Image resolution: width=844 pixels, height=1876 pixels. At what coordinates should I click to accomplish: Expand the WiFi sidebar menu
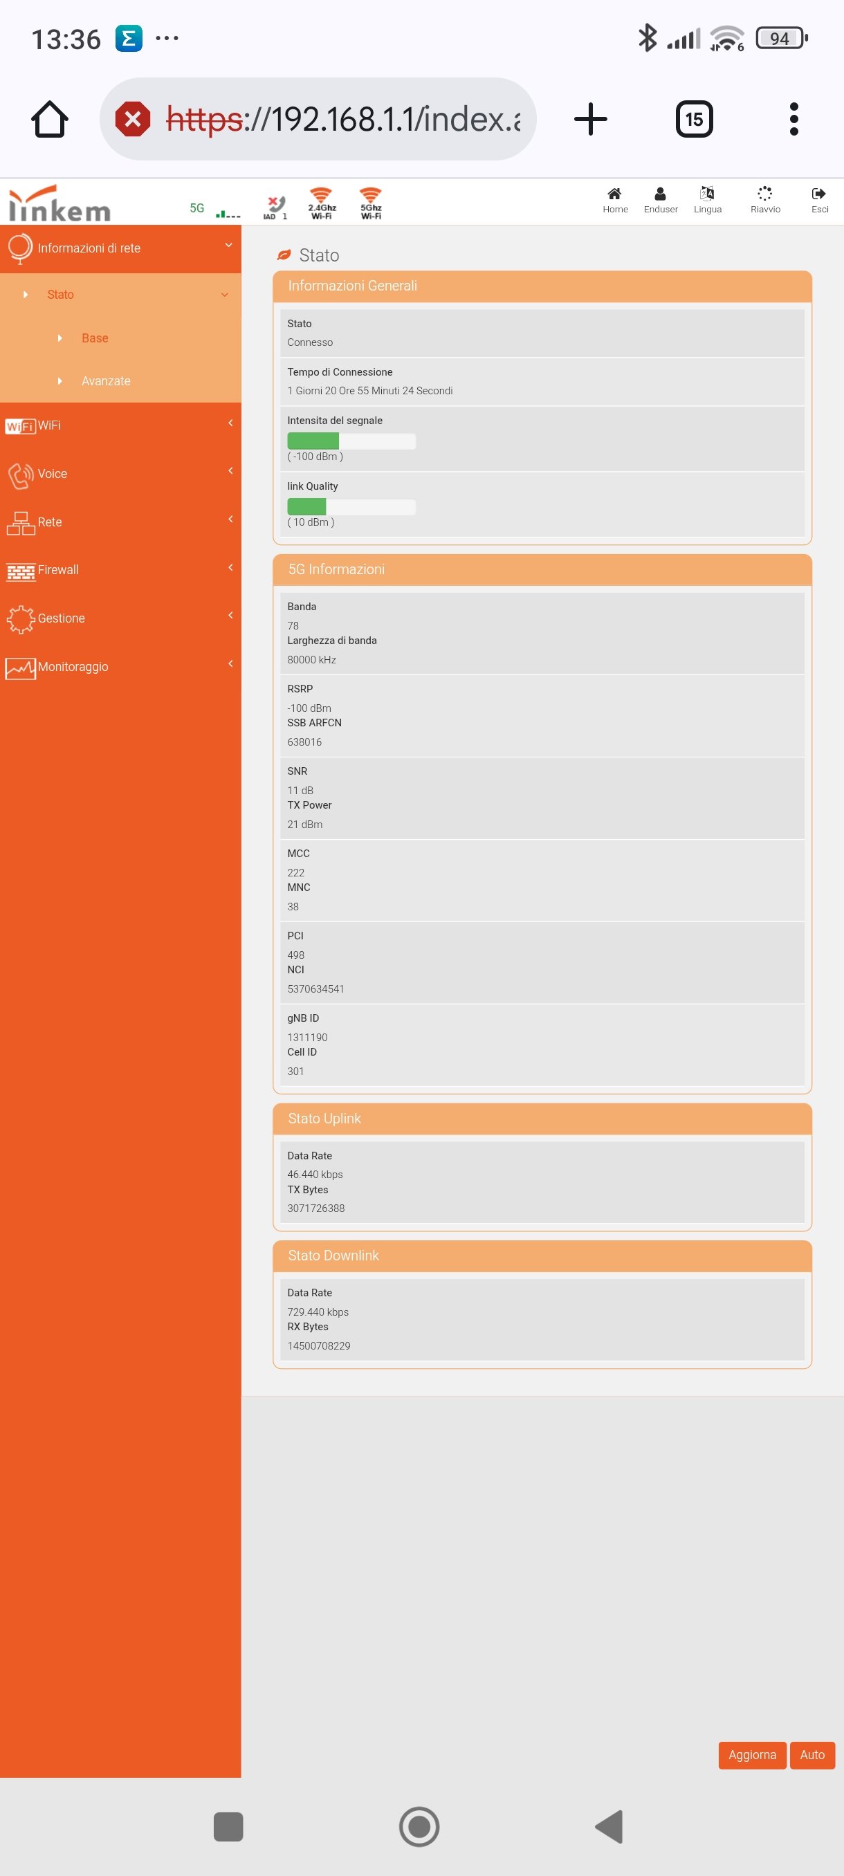(x=120, y=425)
